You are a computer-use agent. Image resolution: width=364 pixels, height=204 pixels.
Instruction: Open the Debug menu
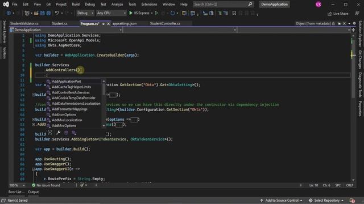[90, 4]
